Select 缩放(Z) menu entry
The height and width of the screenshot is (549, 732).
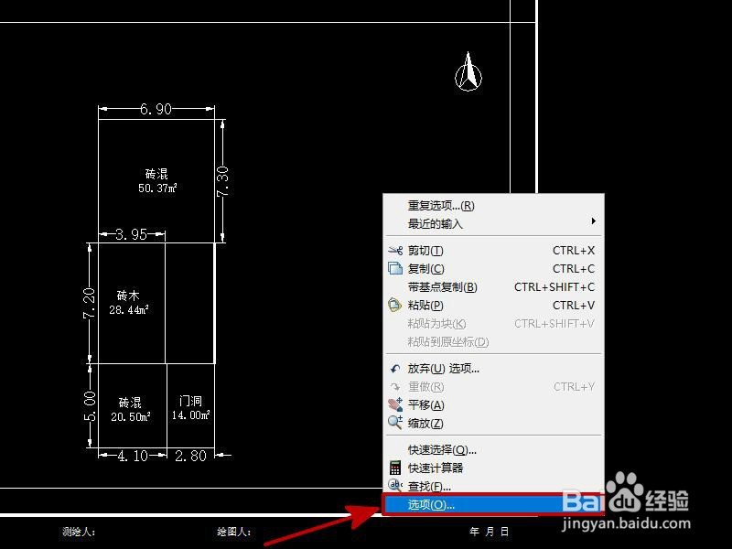[x=493, y=423]
